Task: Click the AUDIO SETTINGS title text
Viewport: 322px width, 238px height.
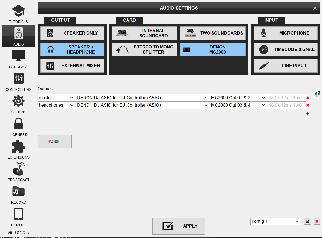Action: coord(179,8)
